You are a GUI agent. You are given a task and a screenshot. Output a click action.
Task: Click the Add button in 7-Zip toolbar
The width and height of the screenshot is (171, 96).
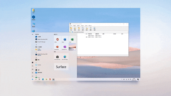tap(71, 29)
